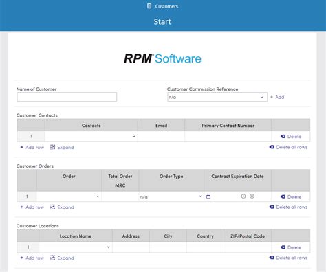Click the City cell in Customer Locations
The height and width of the screenshot is (272, 326).
(x=168, y=247)
